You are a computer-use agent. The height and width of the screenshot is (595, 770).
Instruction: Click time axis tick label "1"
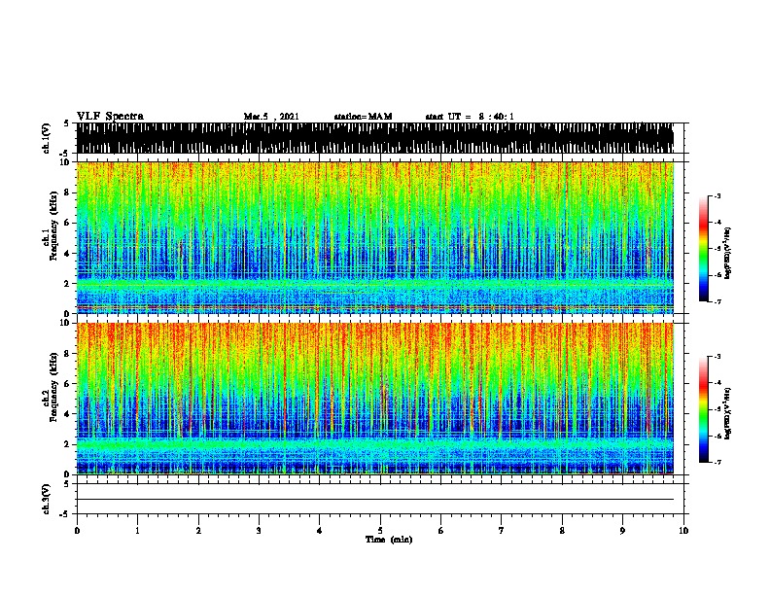pyautogui.click(x=137, y=530)
